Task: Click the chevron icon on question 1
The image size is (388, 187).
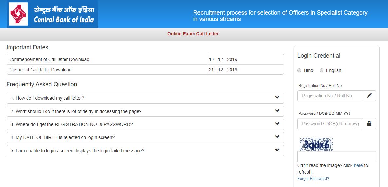Action: [277, 98]
